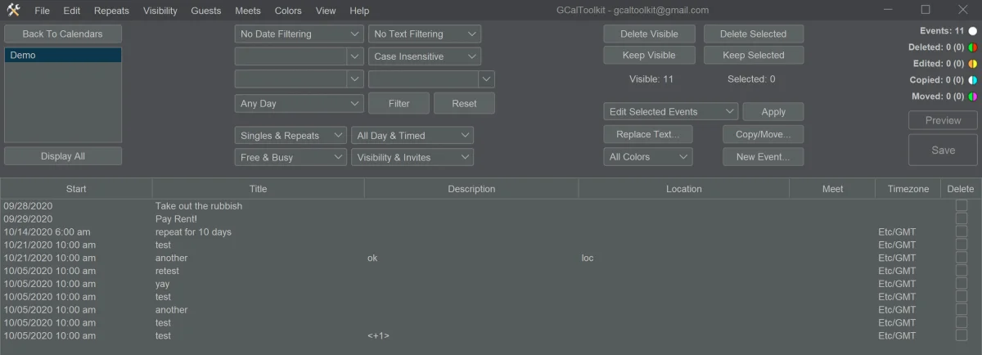982x355 pixels.
Task: Sort by the Start column header
Action: (x=76, y=189)
